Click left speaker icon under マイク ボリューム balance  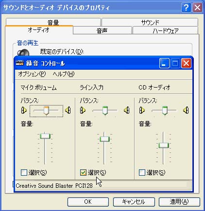point(24,110)
